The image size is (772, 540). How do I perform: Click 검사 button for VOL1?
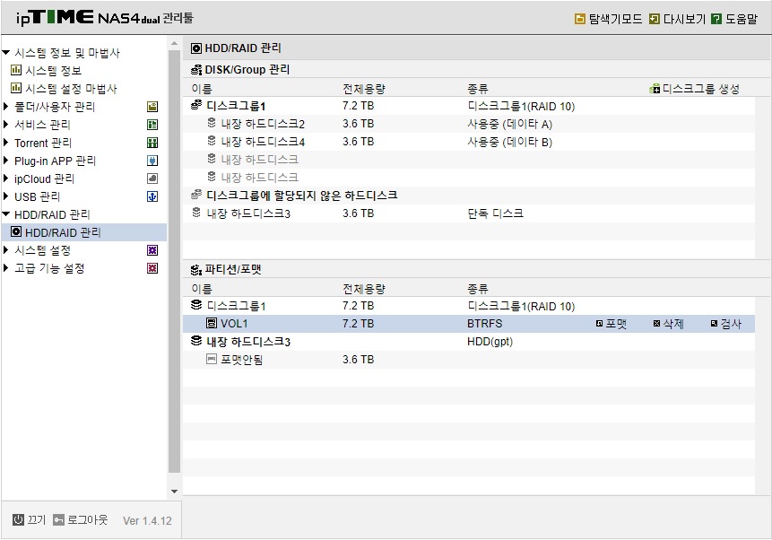pos(725,324)
